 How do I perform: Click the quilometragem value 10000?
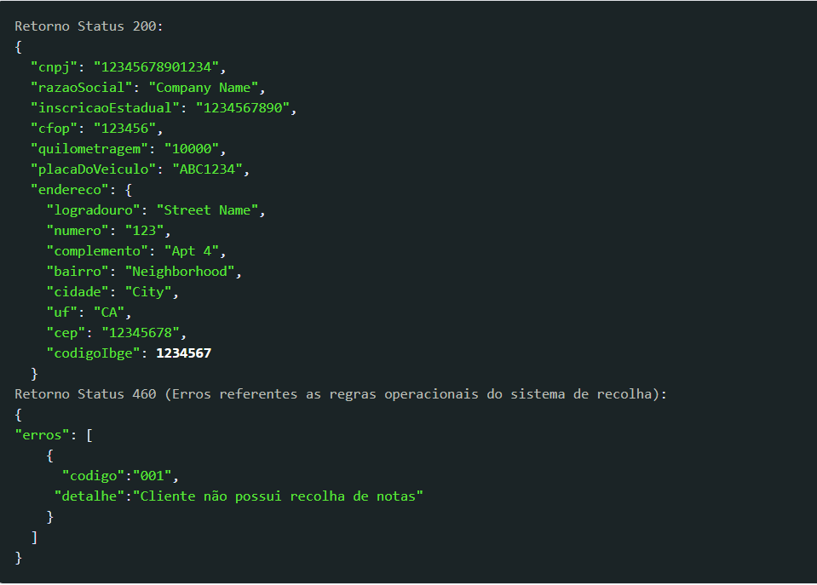191,149
